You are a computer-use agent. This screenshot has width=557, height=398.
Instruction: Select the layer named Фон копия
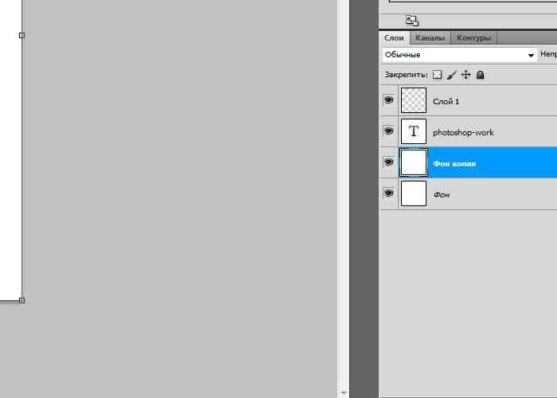click(454, 164)
